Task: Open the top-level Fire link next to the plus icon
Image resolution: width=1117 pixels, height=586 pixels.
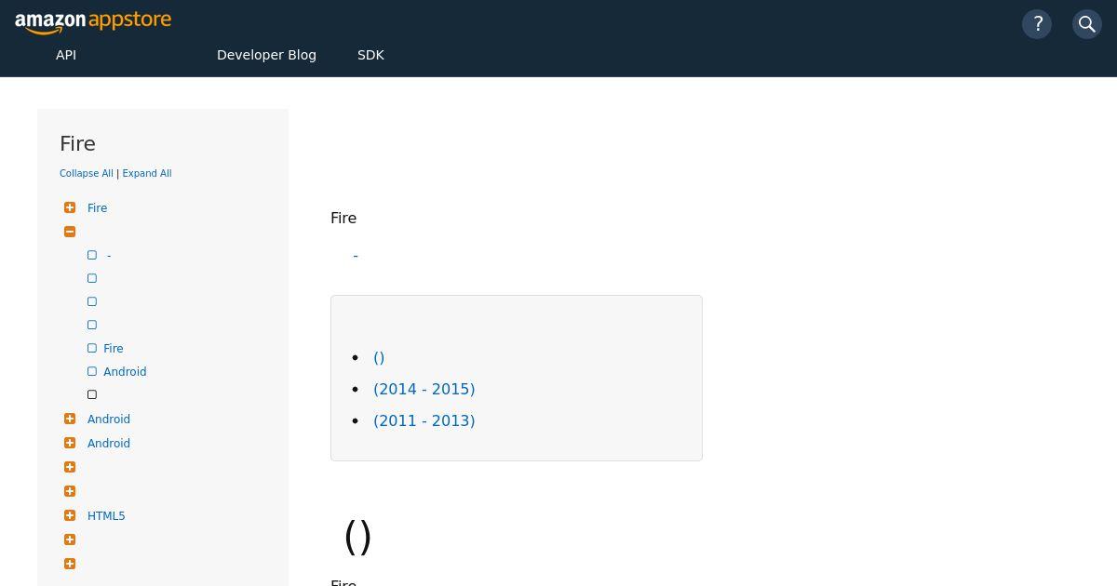Action: click(98, 208)
